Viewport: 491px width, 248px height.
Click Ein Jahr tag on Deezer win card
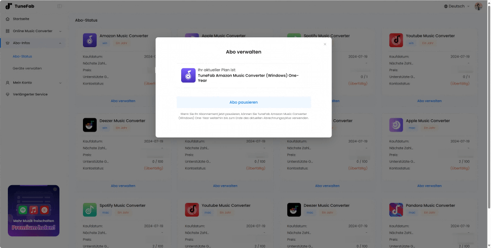121,128
